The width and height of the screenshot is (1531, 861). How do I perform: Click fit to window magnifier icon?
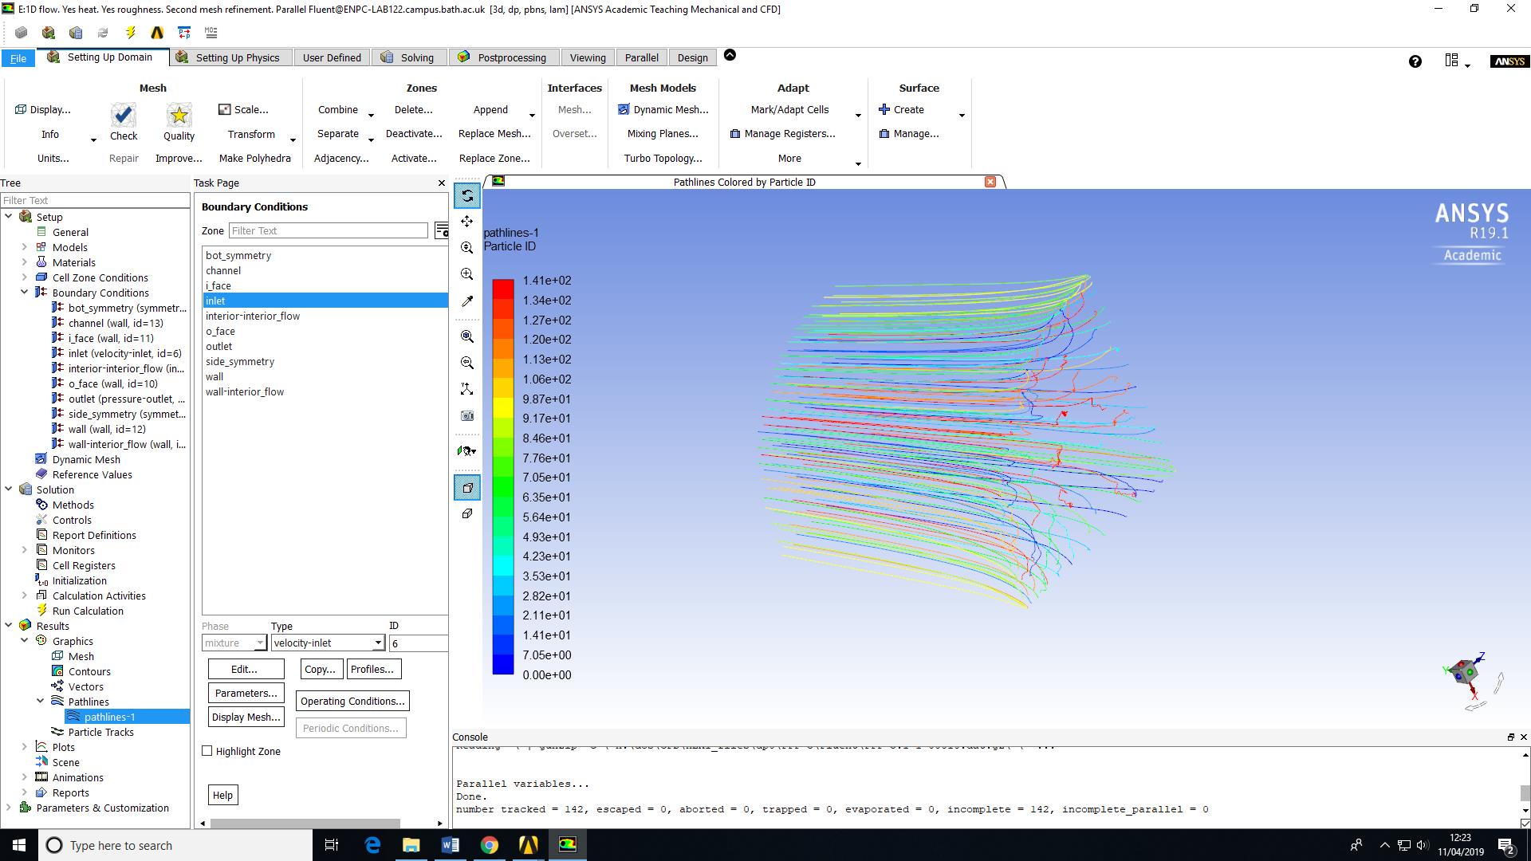(467, 336)
